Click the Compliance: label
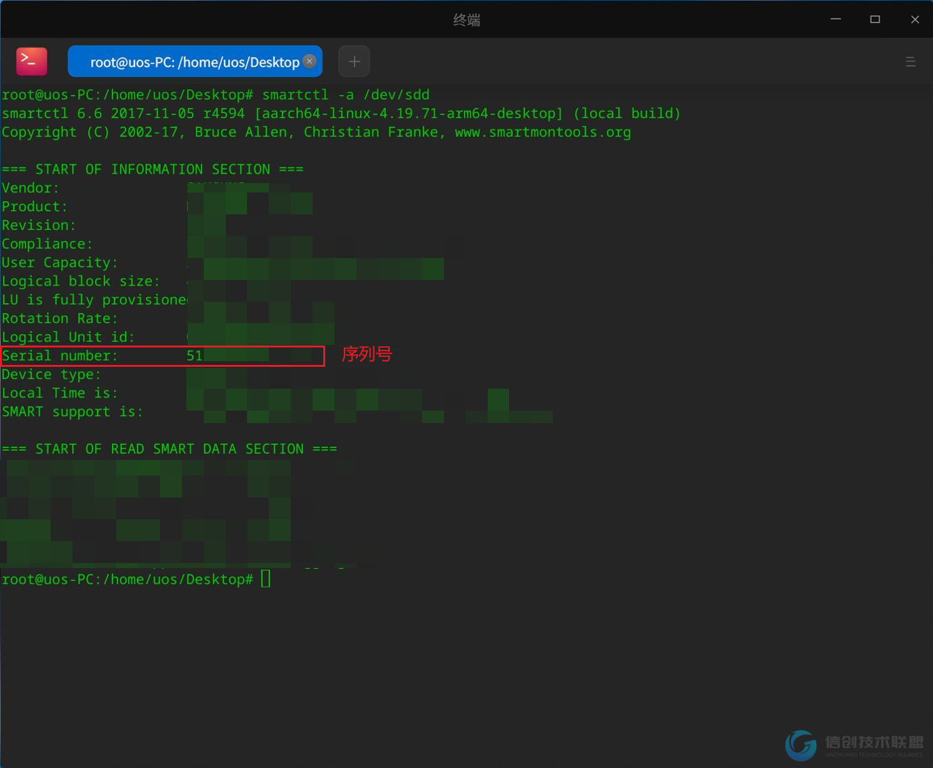This screenshot has width=933, height=768. (x=47, y=244)
